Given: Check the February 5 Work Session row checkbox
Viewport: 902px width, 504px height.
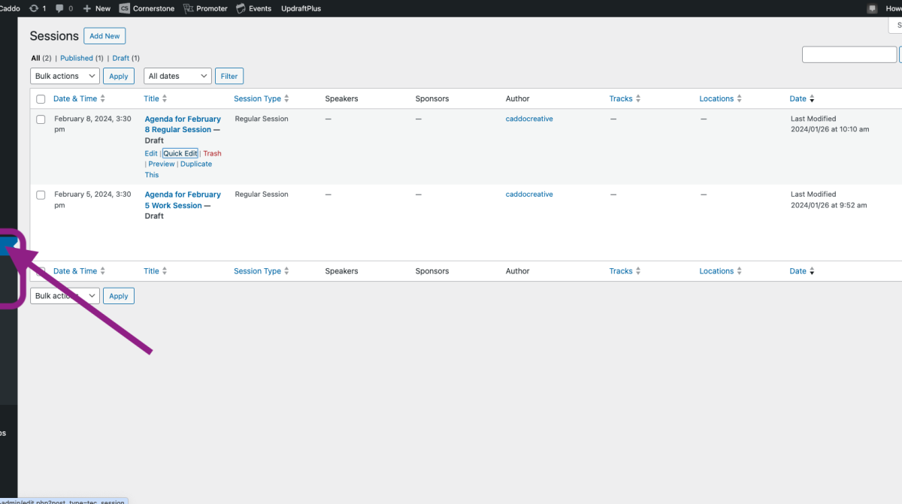Looking at the screenshot, I should 41,195.
